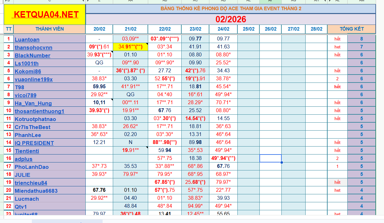
Task: Click the trienchieu84 member link
Action: click(x=31, y=183)
